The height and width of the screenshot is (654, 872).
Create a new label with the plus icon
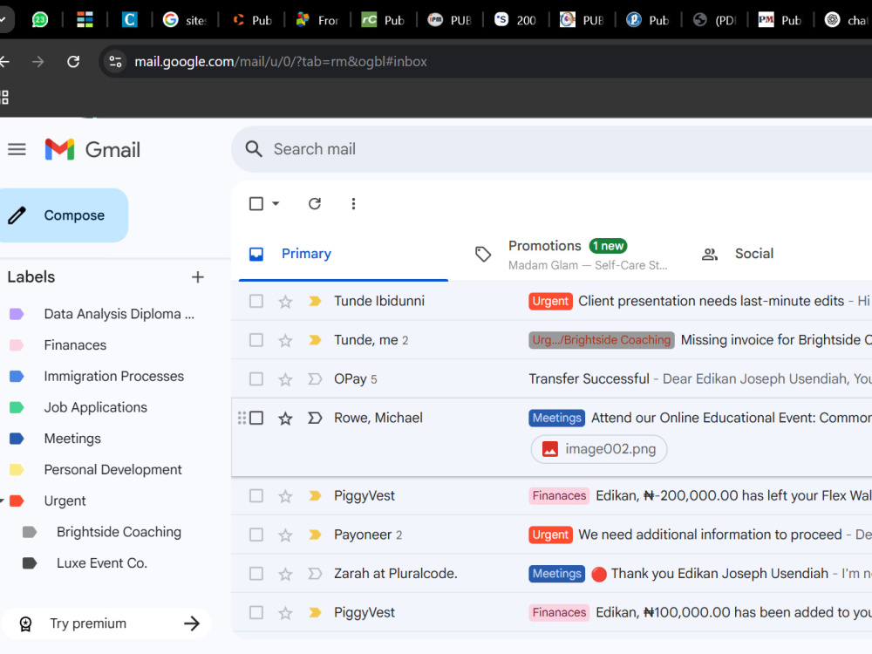[197, 277]
